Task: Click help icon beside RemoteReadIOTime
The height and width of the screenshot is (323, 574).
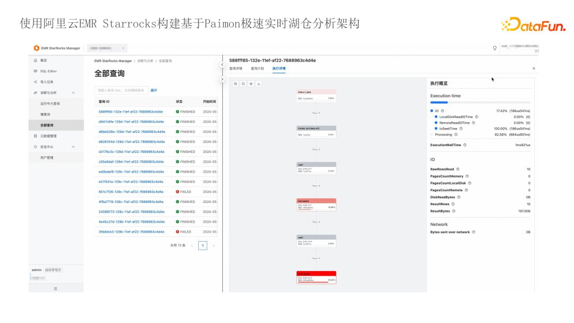Action: coord(474,123)
